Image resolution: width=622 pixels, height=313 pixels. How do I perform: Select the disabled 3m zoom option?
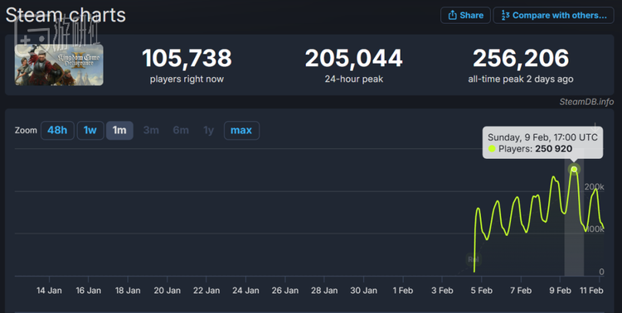[x=151, y=130]
